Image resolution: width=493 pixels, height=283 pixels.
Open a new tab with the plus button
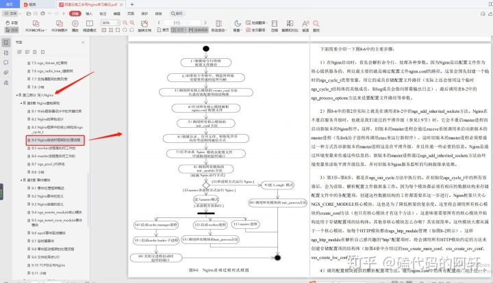[x=132, y=4]
